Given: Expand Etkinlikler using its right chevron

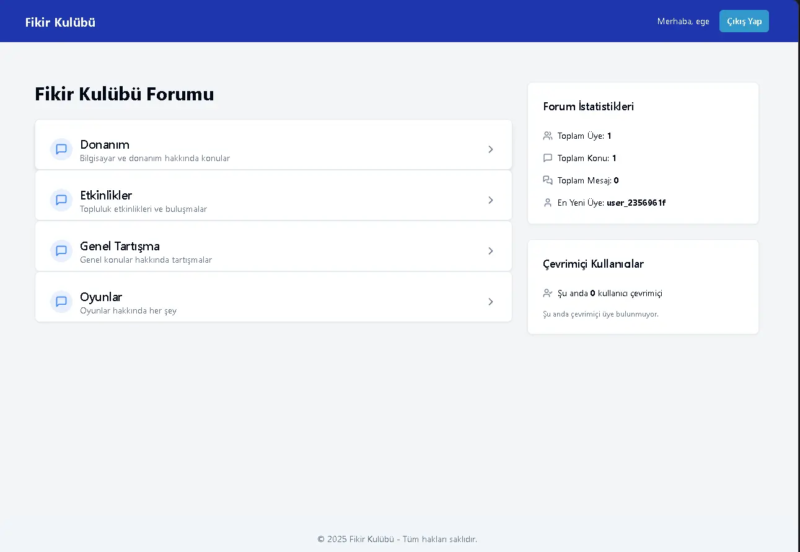Looking at the screenshot, I should coord(490,200).
